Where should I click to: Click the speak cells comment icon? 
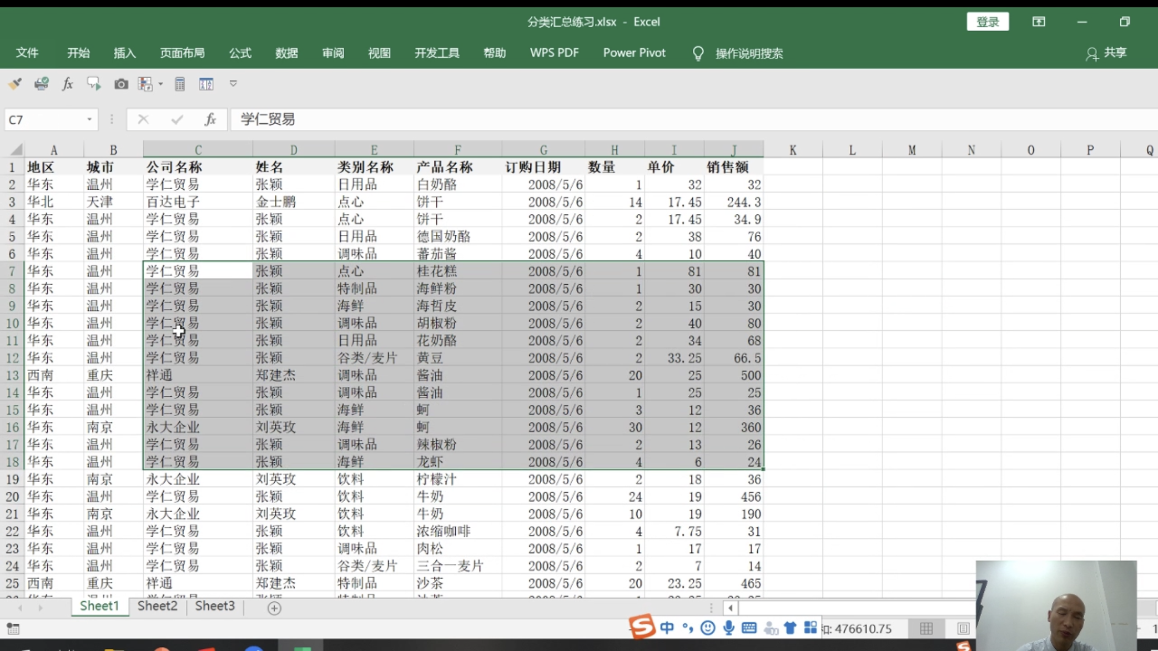94,84
